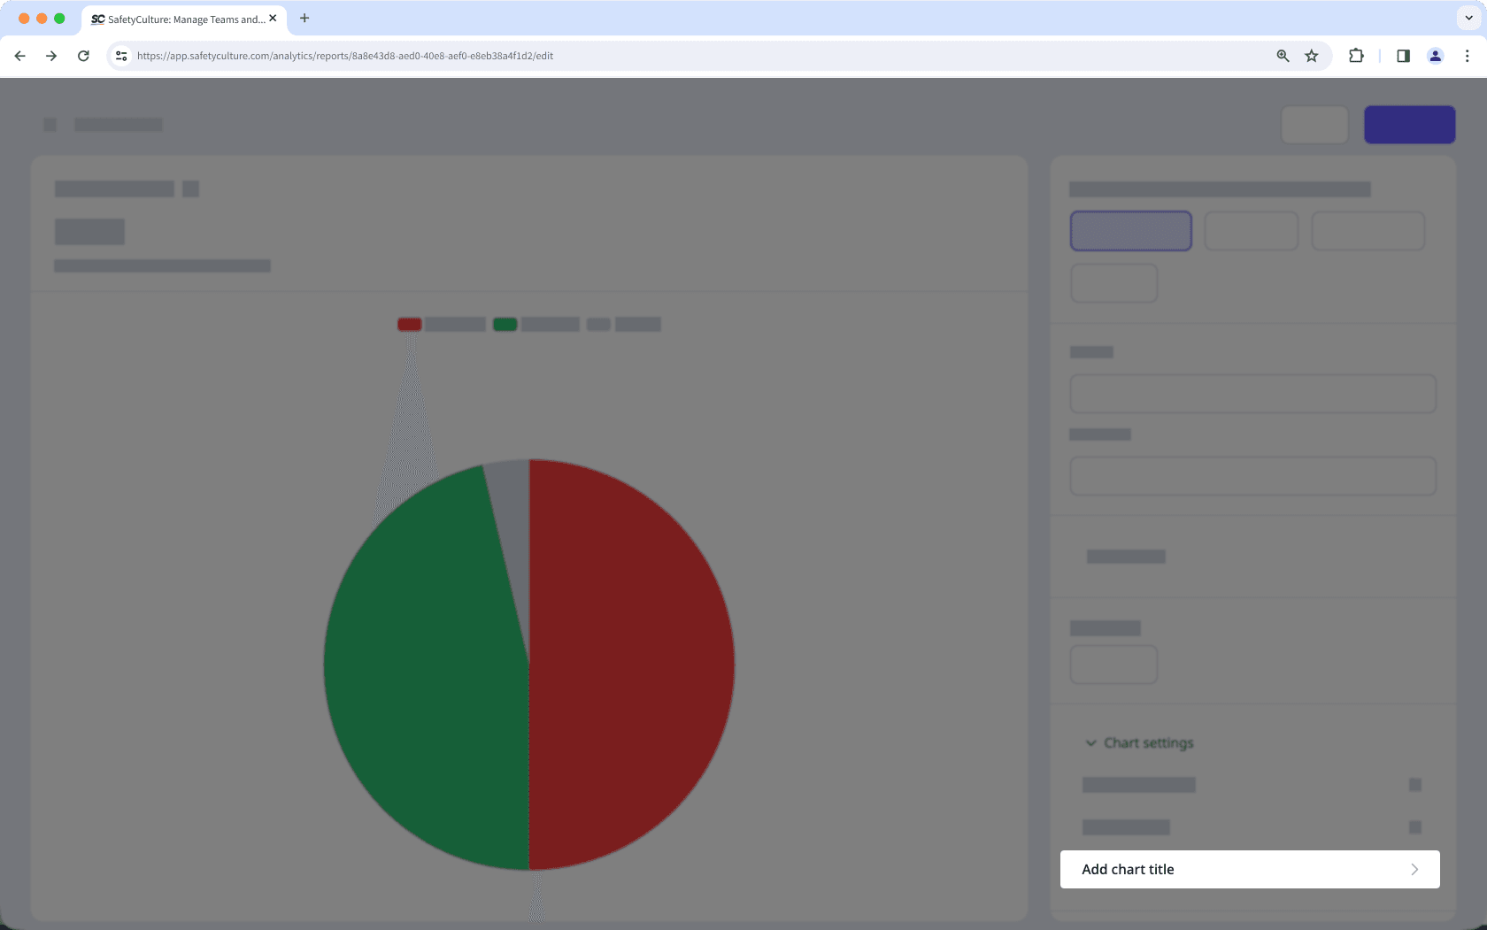Click the bookmark star in the address bar
Viewport: 1487px width, 930px height.
[1311, 55]
